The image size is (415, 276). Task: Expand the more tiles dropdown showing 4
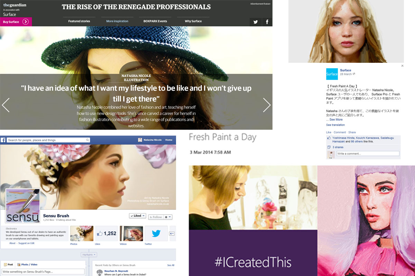[x=172, y=234]
